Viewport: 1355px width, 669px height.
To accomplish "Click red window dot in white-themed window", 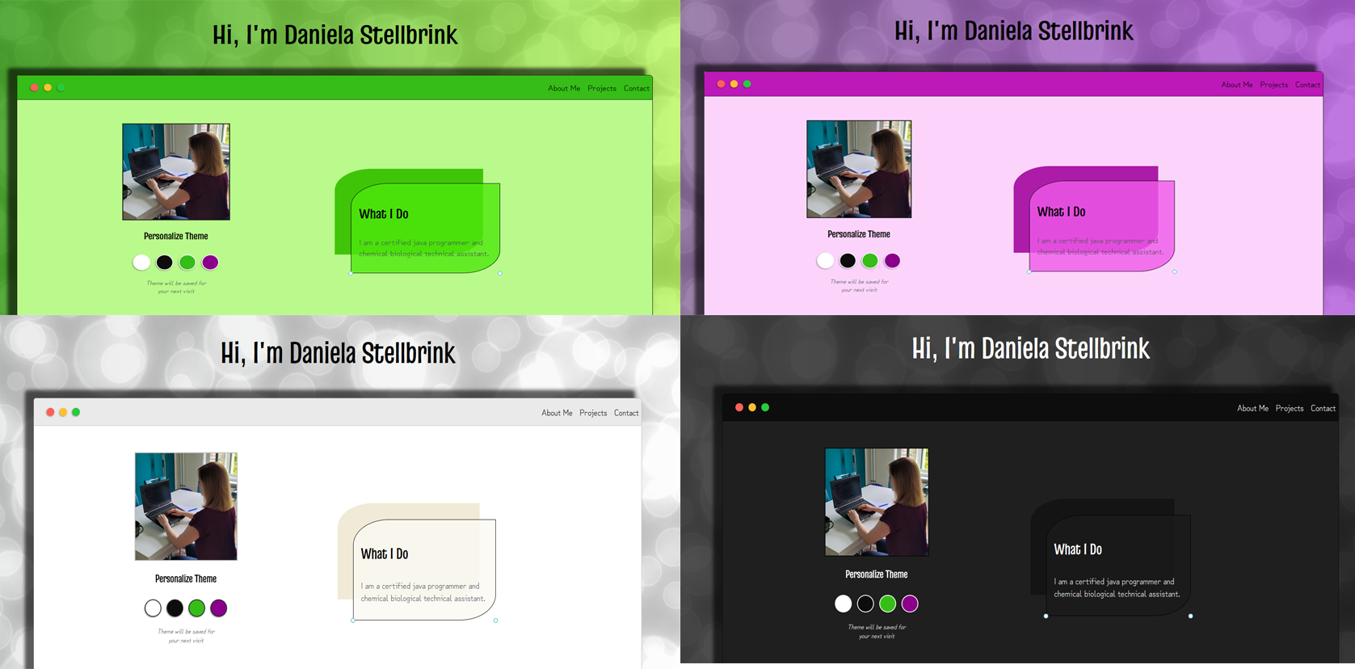I will [50, 412].
